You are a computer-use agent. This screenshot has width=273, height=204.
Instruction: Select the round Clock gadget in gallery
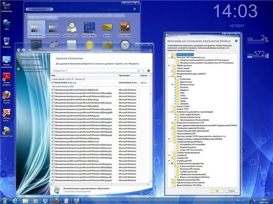(125, 45)
